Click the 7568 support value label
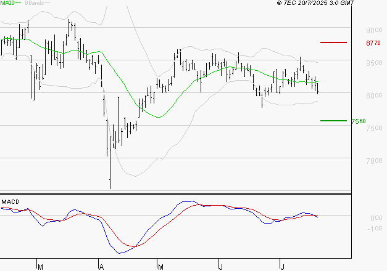The height and width of the screenshot is (271, 387). click(358, 121)
